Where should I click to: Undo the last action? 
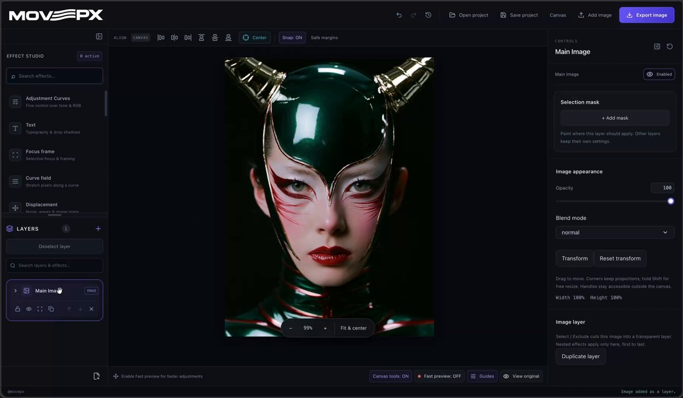[399, 15]
